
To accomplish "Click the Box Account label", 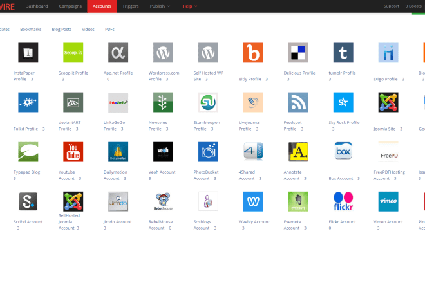I will click(341, 178).
